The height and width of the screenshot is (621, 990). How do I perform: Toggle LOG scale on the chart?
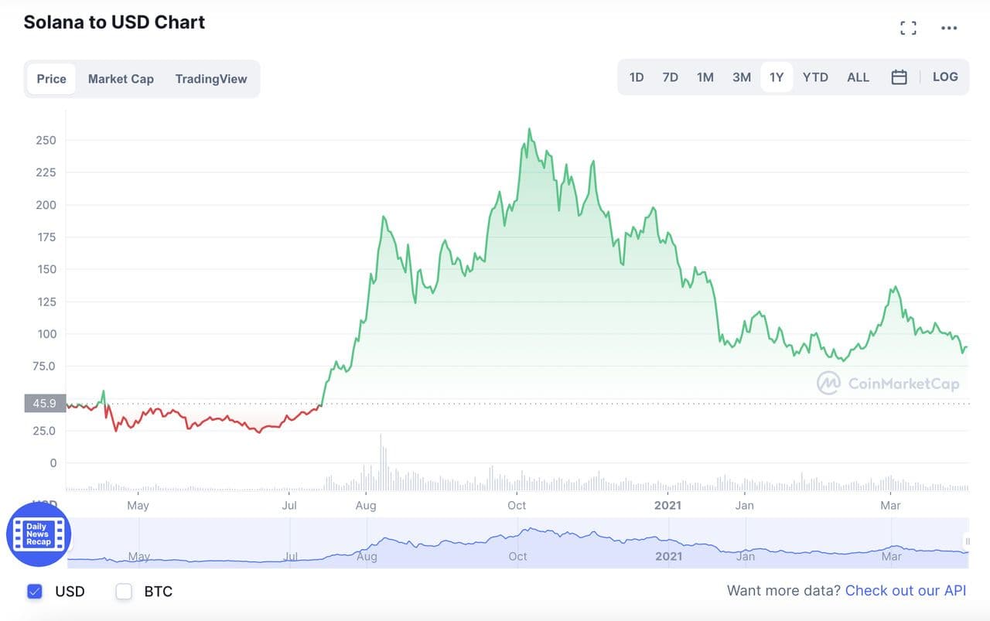point(945,77)
